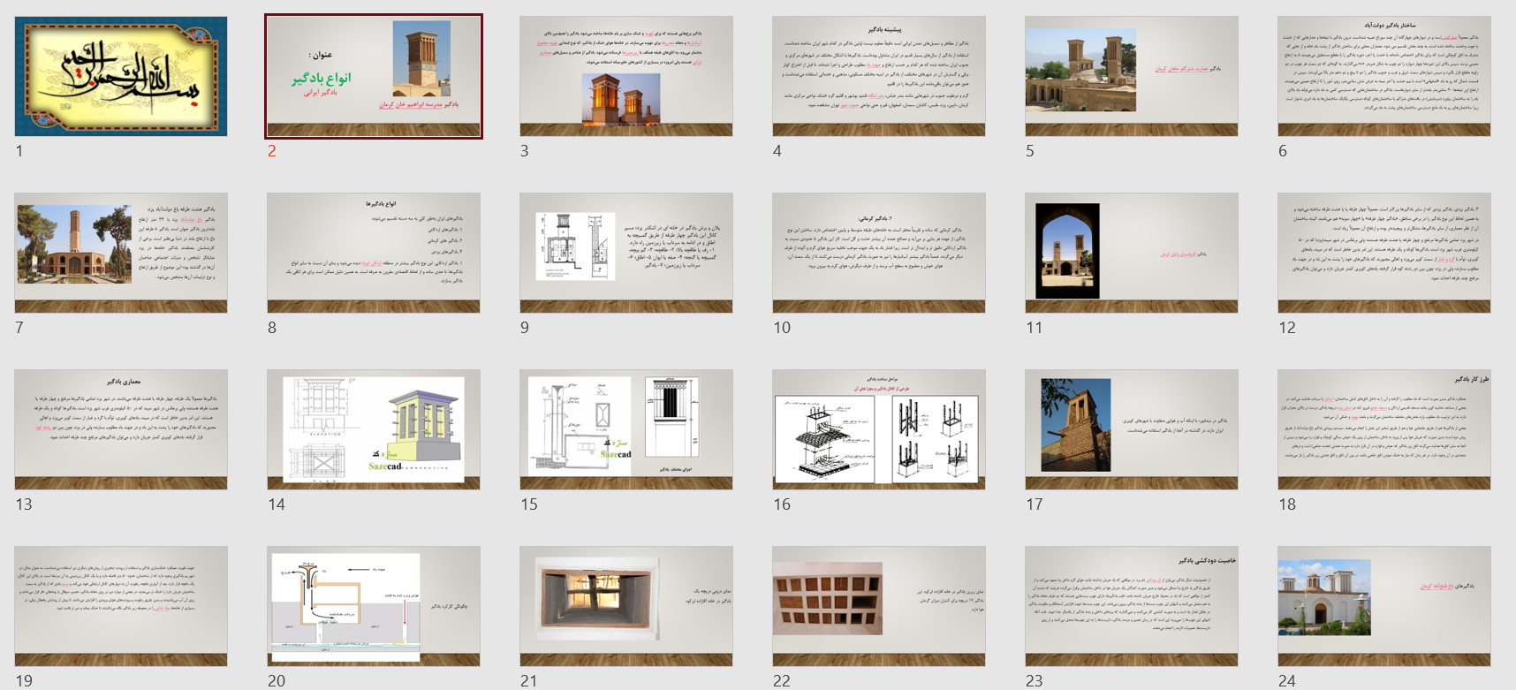Select slide 9 with plan and section drawing
Screen dimensions: 1516x690
626,253
